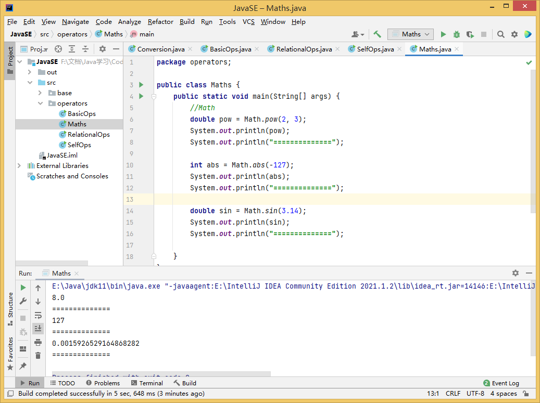Open the Maths run configuration dropdown
540x403 pixels.
410,34
